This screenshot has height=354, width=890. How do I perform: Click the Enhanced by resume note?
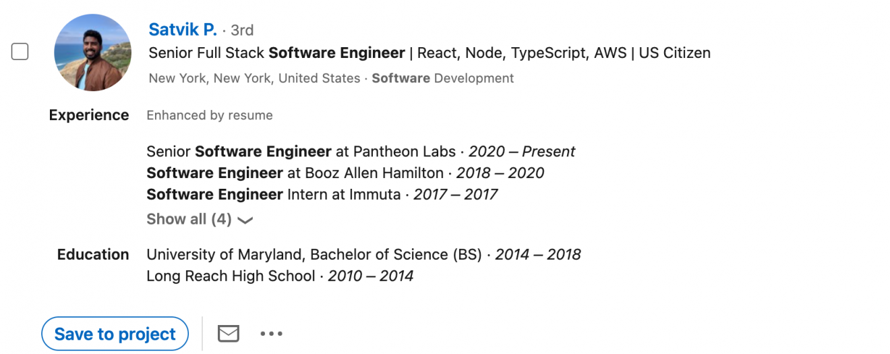point(210,115)
